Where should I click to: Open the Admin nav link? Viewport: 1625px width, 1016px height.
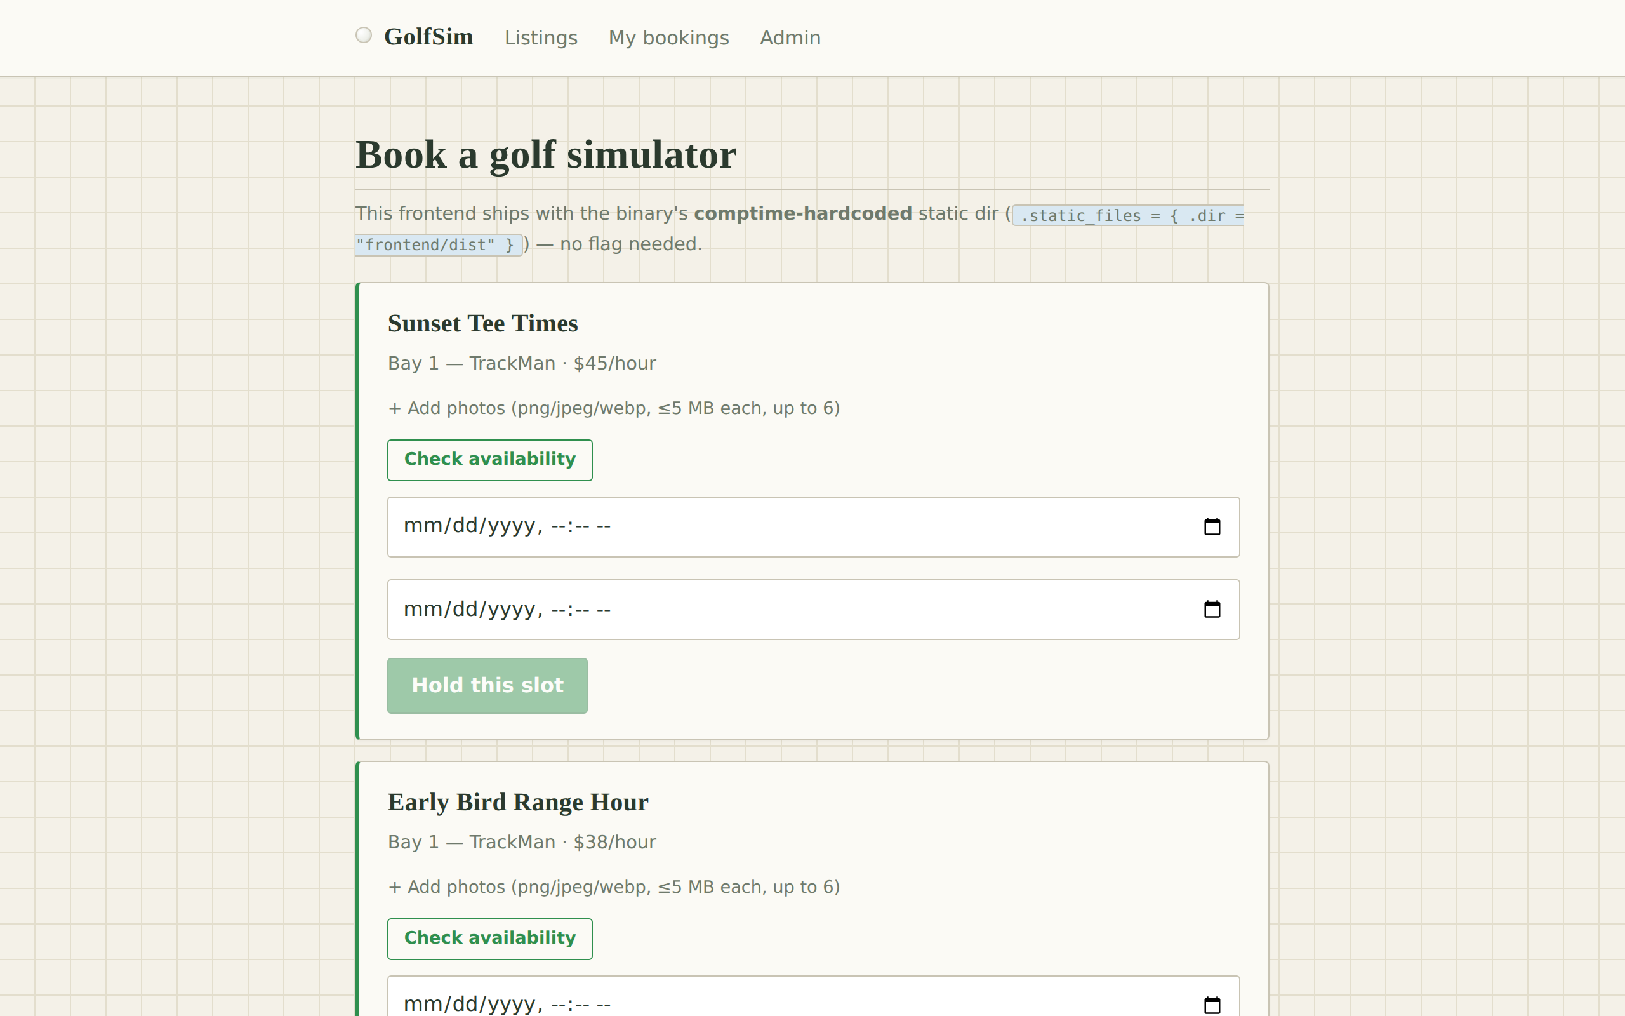point(790,37)
